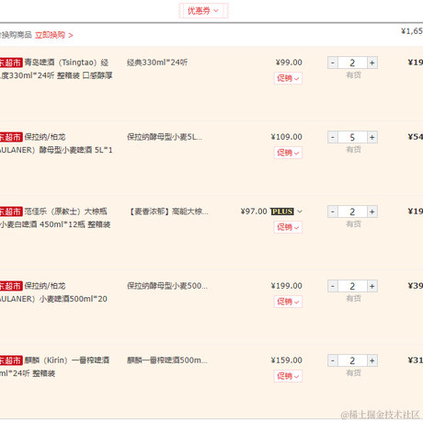Viewport: 423px width, 423px height.
Task: Decrease quantity of 保拉纳 5L beer
Action: (x=333, y=137)
